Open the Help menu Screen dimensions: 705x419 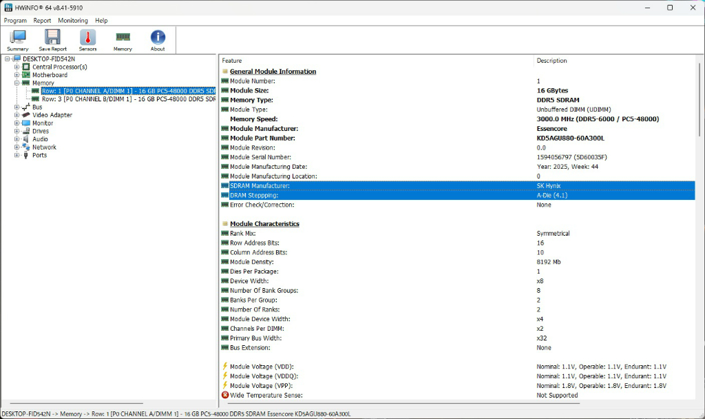point(101,21)
